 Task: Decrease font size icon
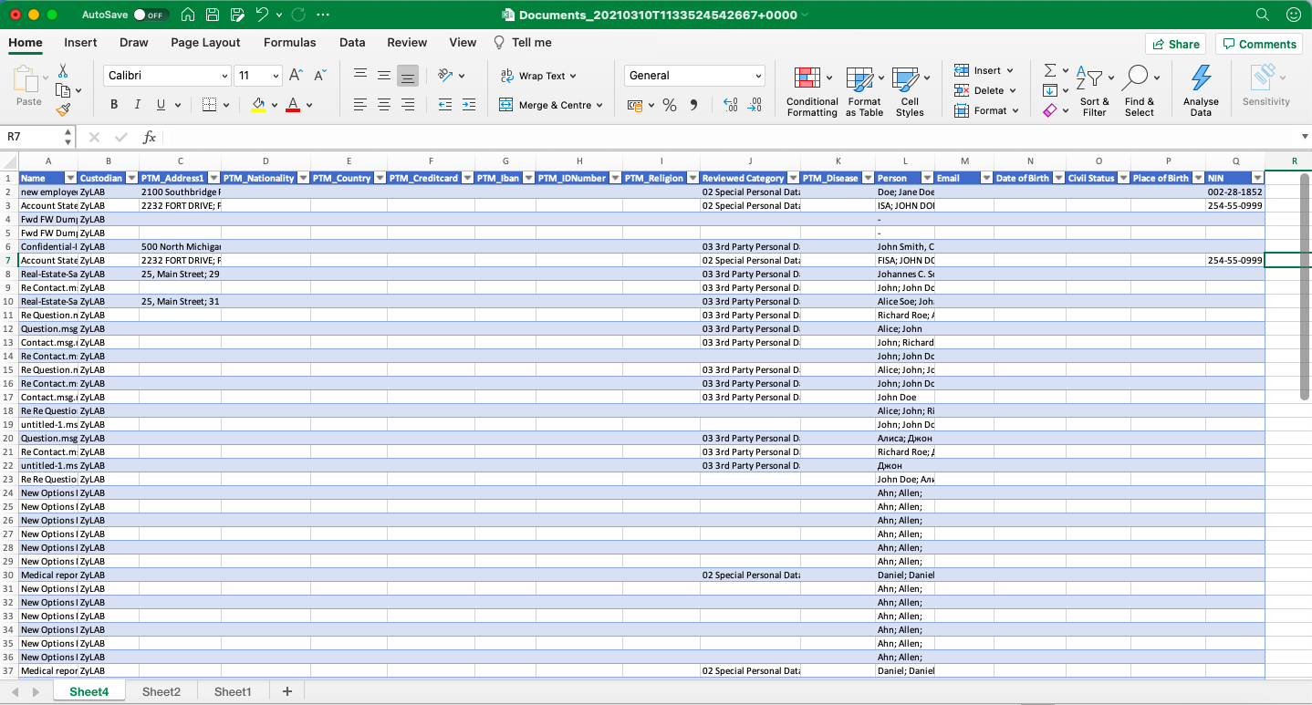pos(320,76)
